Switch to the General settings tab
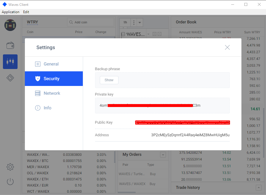Viewport: 266px width, 195px height. click(x=54, y=64)
